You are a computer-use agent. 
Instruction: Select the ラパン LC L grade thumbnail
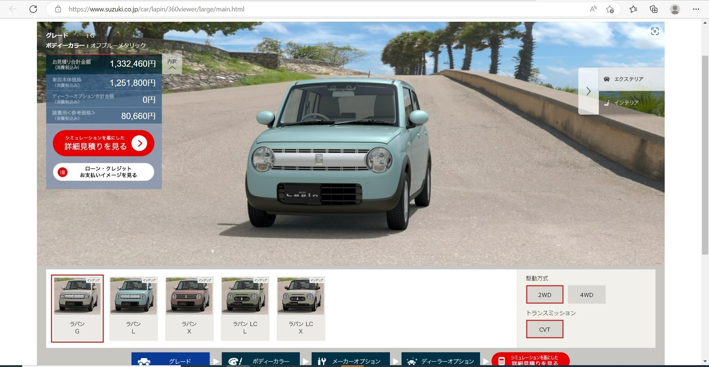(245, 308)
